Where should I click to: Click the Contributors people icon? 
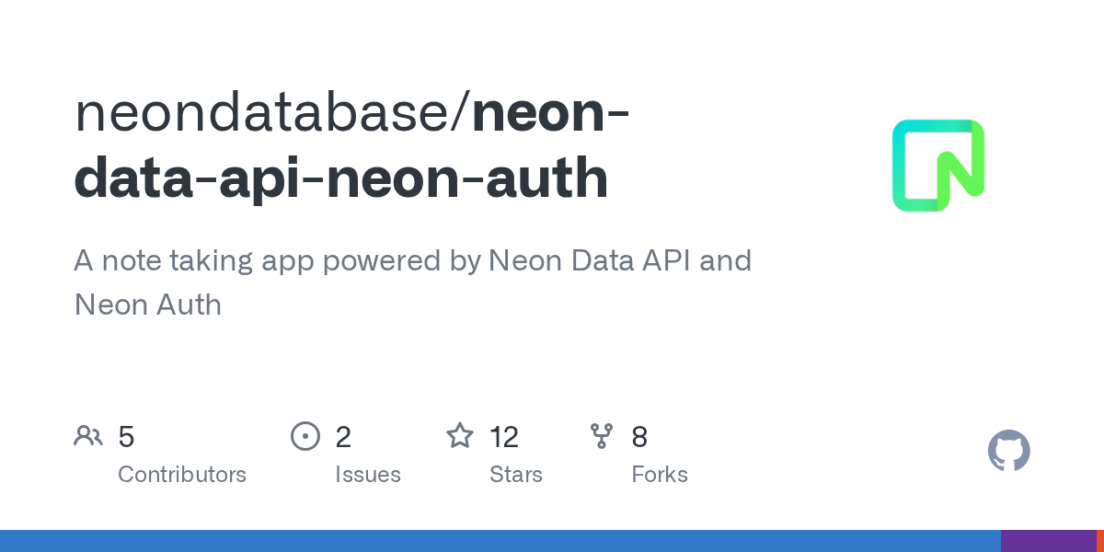(x=88, y=436)
